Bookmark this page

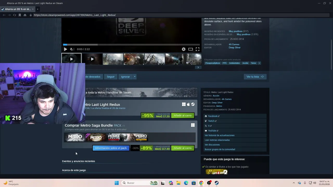pos(20,15)
